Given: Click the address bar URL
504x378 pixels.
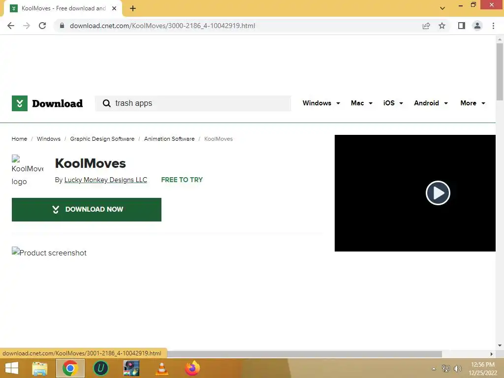Looking at the screenshot, I should (162, 26).
